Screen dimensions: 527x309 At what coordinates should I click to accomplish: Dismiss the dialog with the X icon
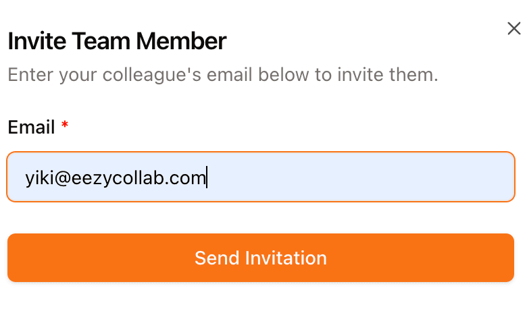(x=513, y=28)
